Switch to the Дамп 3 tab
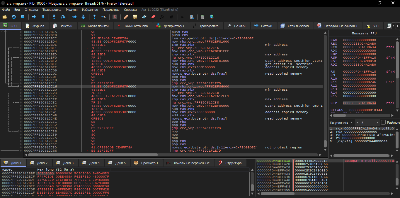The width and height of the screenshot is (400, 198). pyautogui.click(x=65, y=163)
